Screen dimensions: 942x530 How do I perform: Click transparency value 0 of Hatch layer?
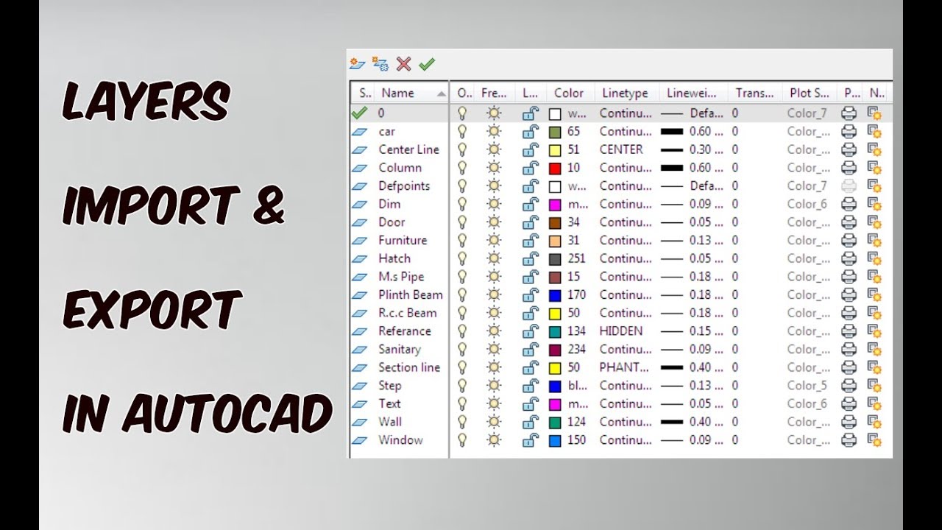(x=735, y=258)
